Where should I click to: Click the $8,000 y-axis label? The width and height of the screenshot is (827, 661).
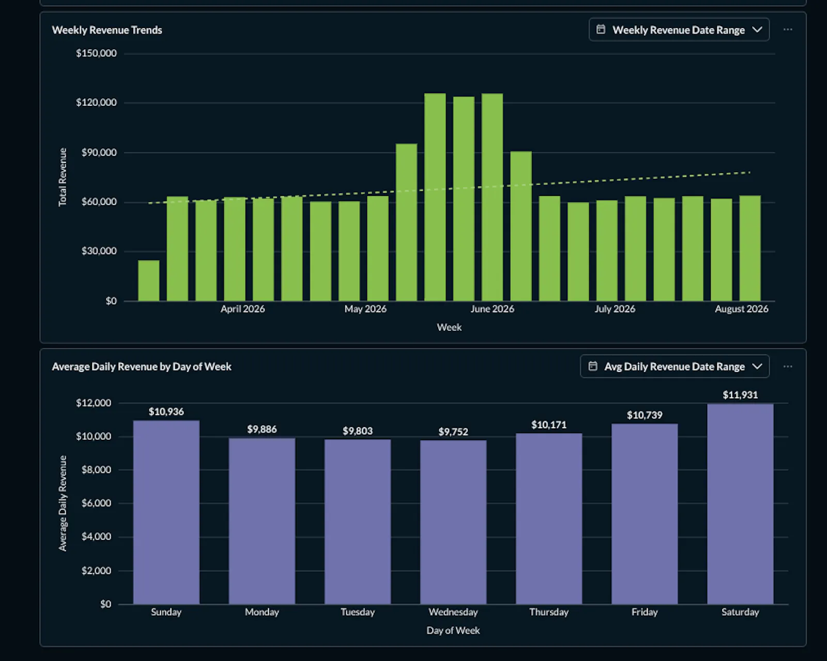(x=96, y=470)
